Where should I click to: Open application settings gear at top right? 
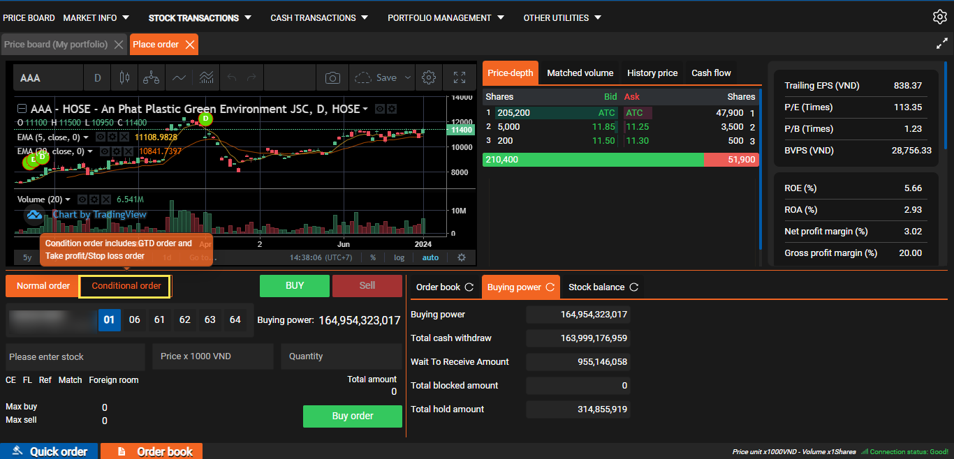[939, 17]
